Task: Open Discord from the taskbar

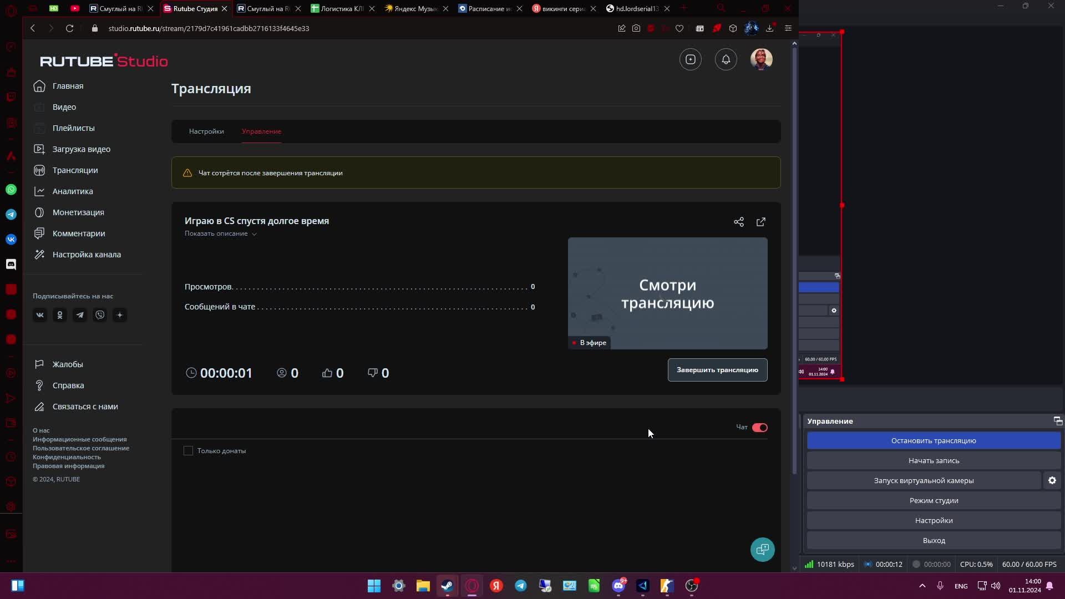Action: tap(618, 586)
